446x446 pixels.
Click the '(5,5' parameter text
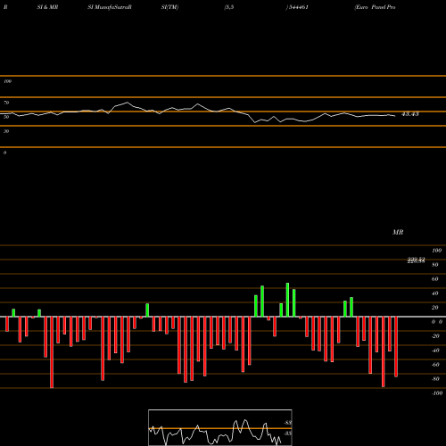coord(229,7)
